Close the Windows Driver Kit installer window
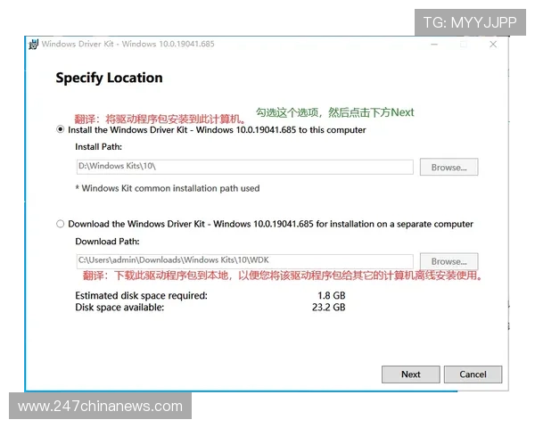This screenshot has height=428, width=535. click(x=493, y=45)
